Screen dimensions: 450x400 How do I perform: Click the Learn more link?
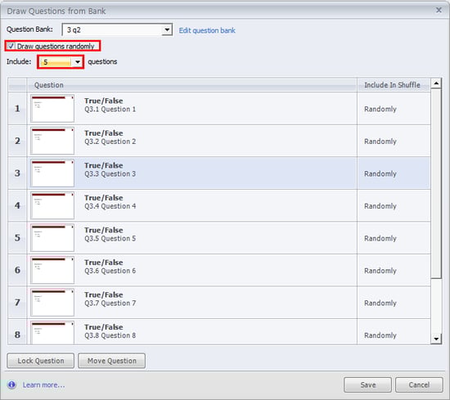(43, 384)
